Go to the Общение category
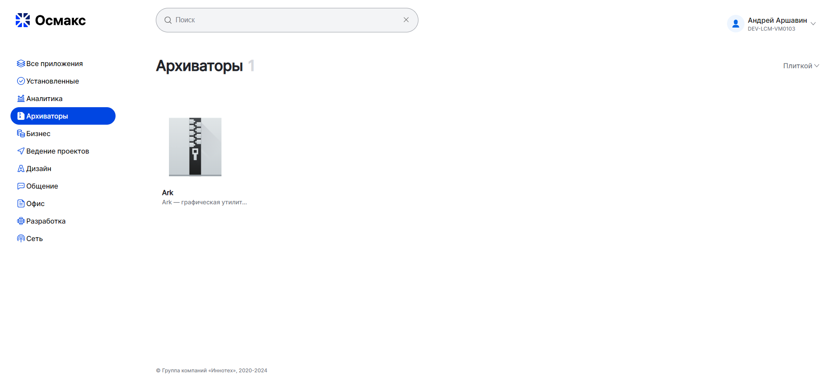This screenshot has width=829, height=385. point(42,186)
